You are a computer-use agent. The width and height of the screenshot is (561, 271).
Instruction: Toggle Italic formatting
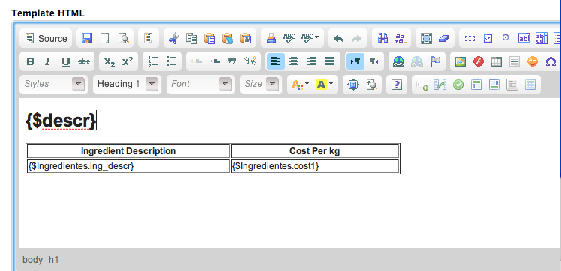click(x=47, y=61)
